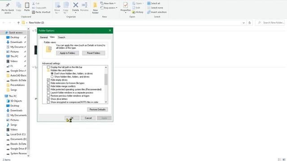Open the Open dropdown in ribbon
The image size is (287, 161).
pos(138,3)
